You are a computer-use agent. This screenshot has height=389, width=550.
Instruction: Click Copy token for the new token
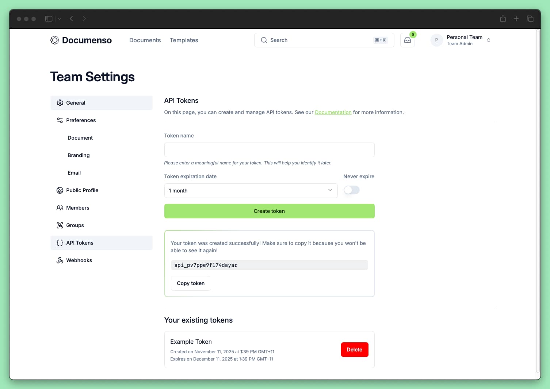[x=191, y=283]
